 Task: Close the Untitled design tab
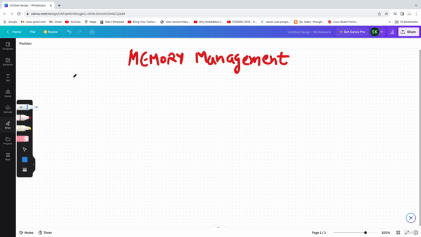tap(51, 5)
